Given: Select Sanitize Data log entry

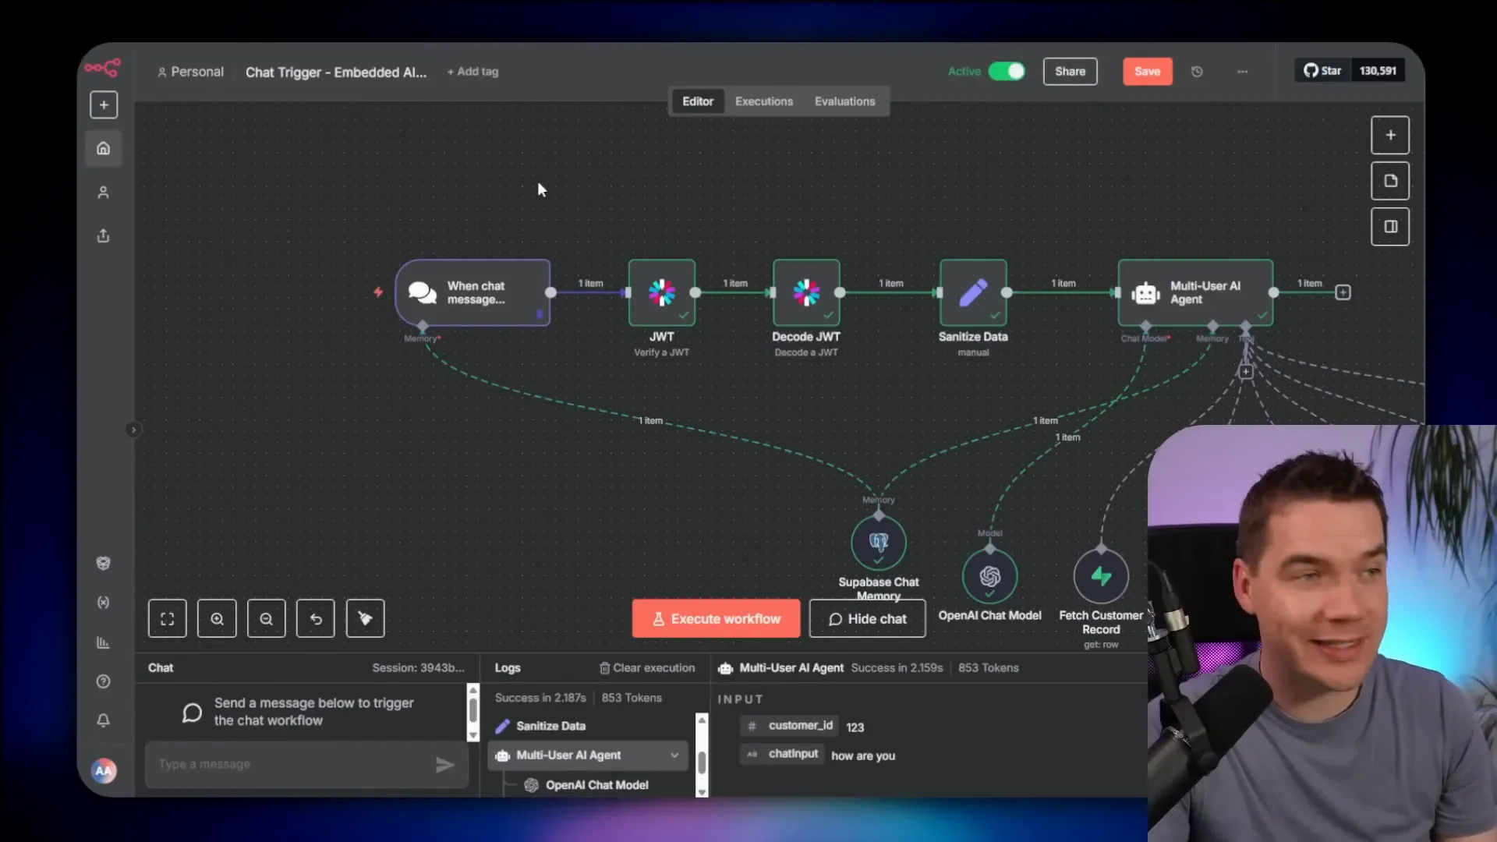Looking at the screenshot, I should coord(550,726).
